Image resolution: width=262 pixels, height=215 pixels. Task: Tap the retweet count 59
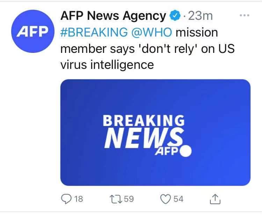pos(129,199)
